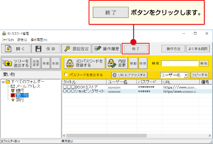Click 削除 button in yellow password toolbar

[143, 63]
